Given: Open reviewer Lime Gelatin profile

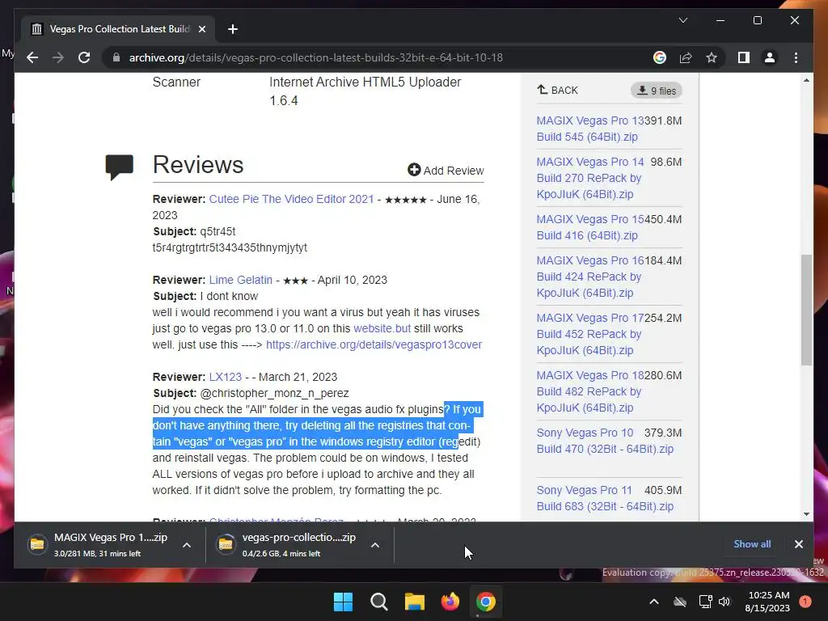Looking at the screenshot, I should click(240, 280).
